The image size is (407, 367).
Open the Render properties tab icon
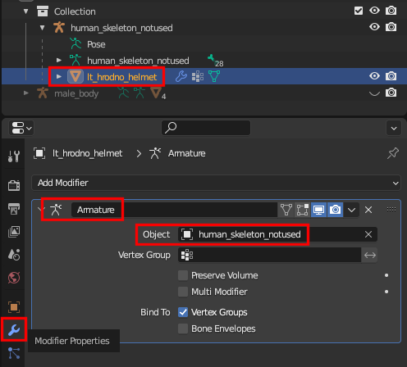coord(14,185)
